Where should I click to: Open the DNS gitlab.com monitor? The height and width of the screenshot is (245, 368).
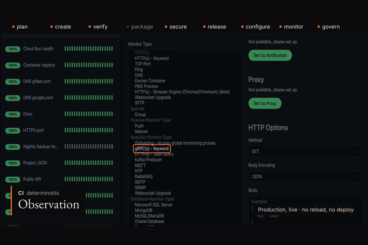pyautogui.click(x=59, y=81)
